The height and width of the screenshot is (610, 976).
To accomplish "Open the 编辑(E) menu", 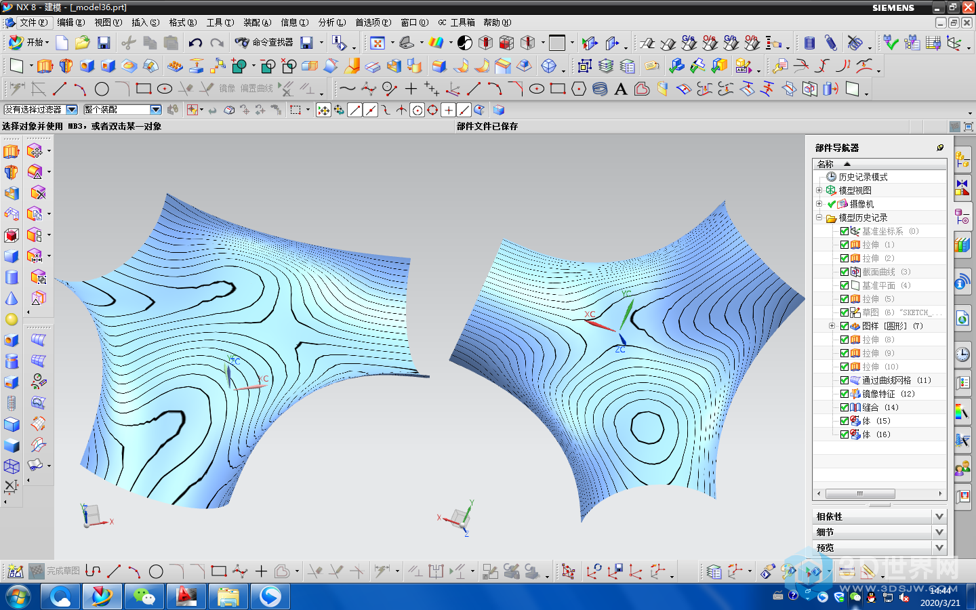I will [71, 22].
